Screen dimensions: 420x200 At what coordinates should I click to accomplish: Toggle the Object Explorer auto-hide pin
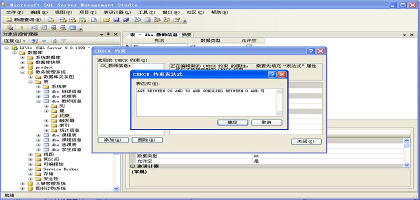coord(108,34)
